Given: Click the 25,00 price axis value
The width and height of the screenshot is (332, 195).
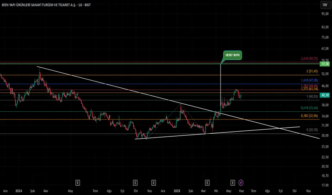Looking at the screenshot, I should (x=325, y=146).
